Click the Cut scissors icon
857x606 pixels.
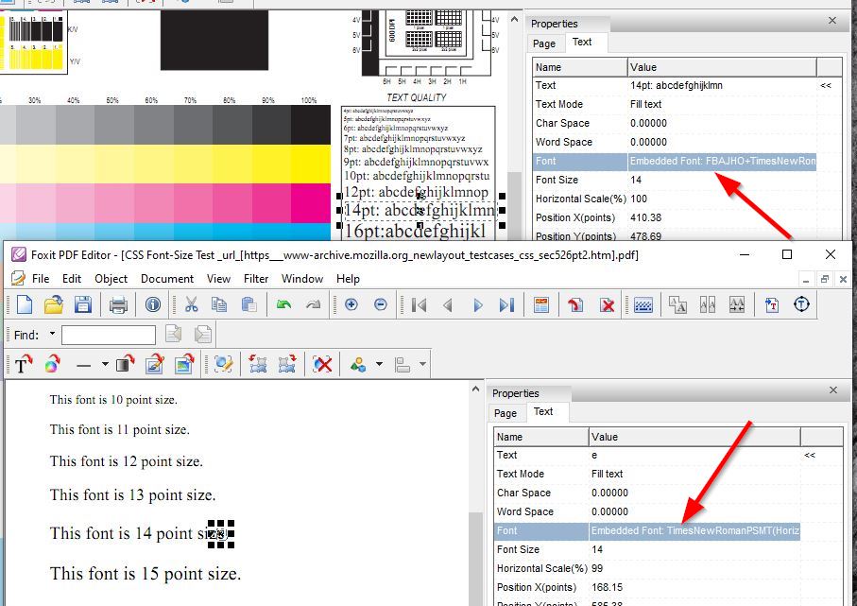pyautogui.click(x=191, y=304)
